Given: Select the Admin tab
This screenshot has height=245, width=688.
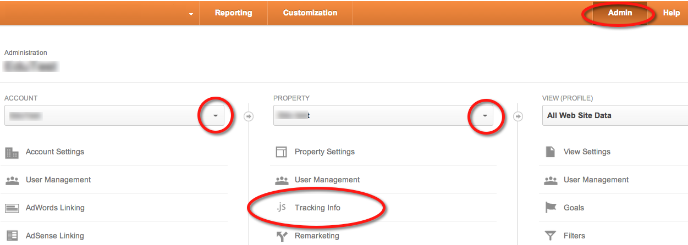Looking at the screenshot, I should point(620,13).
